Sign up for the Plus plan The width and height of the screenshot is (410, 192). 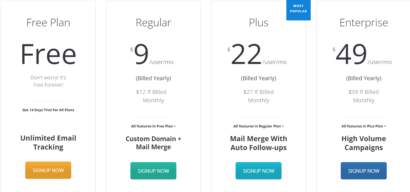[x=259, y=171]
